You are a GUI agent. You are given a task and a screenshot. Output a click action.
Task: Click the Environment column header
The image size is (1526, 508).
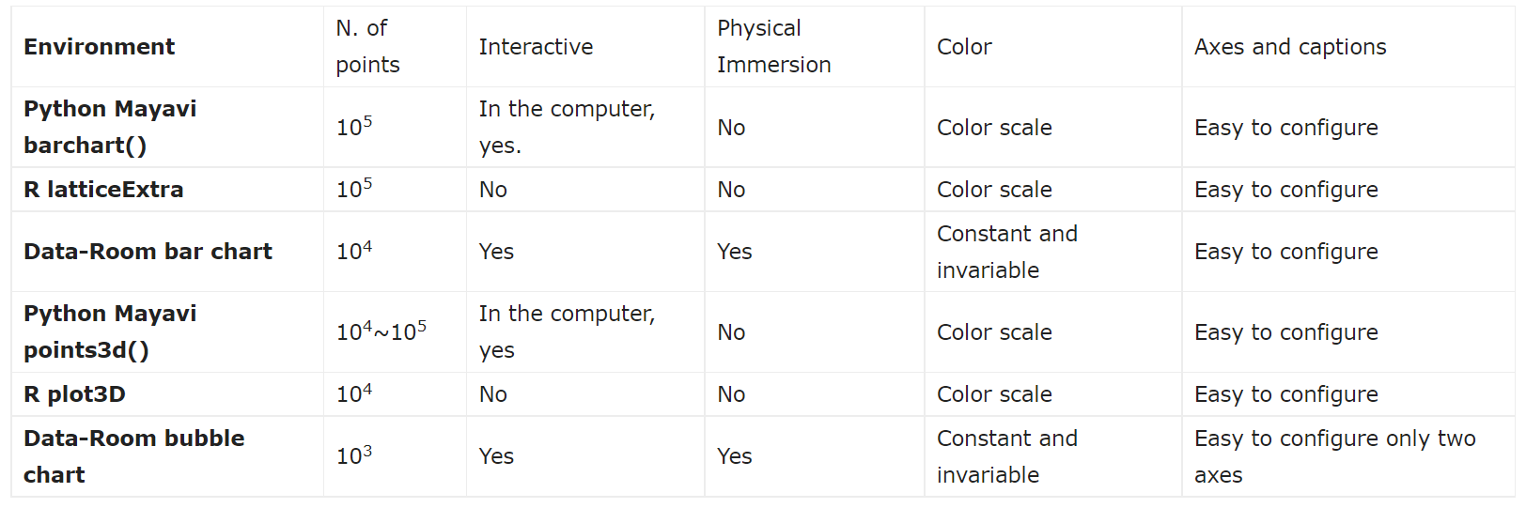(x=99, y=47)
